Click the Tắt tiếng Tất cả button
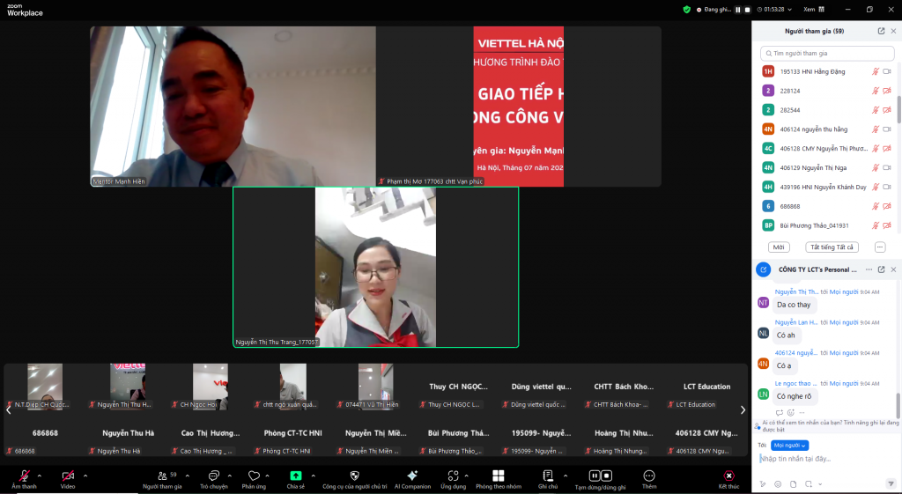Image resolution: width=902 pixels, height=494 pixels. (x=832, y=247)
